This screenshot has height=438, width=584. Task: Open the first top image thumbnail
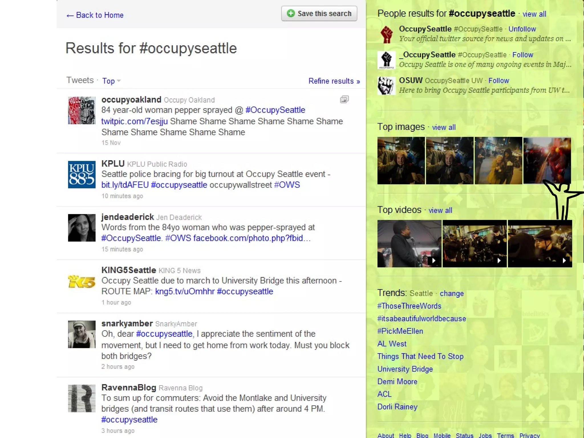coord(401,161)
